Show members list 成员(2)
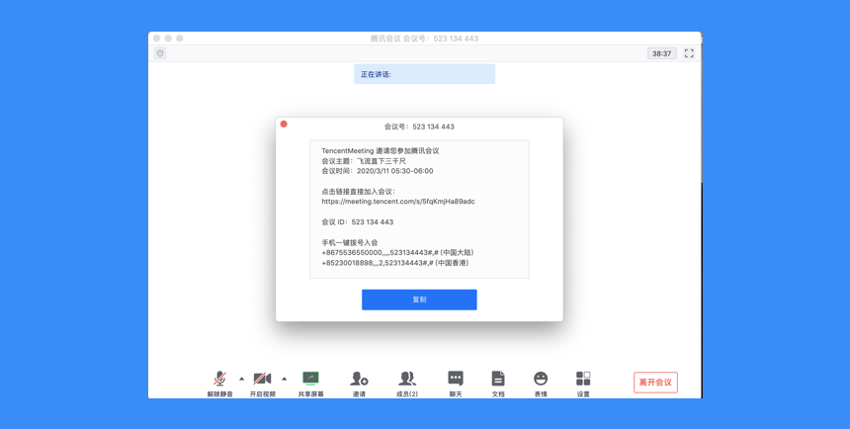Viewport: 850px width, 429px height. coord(407,384)
